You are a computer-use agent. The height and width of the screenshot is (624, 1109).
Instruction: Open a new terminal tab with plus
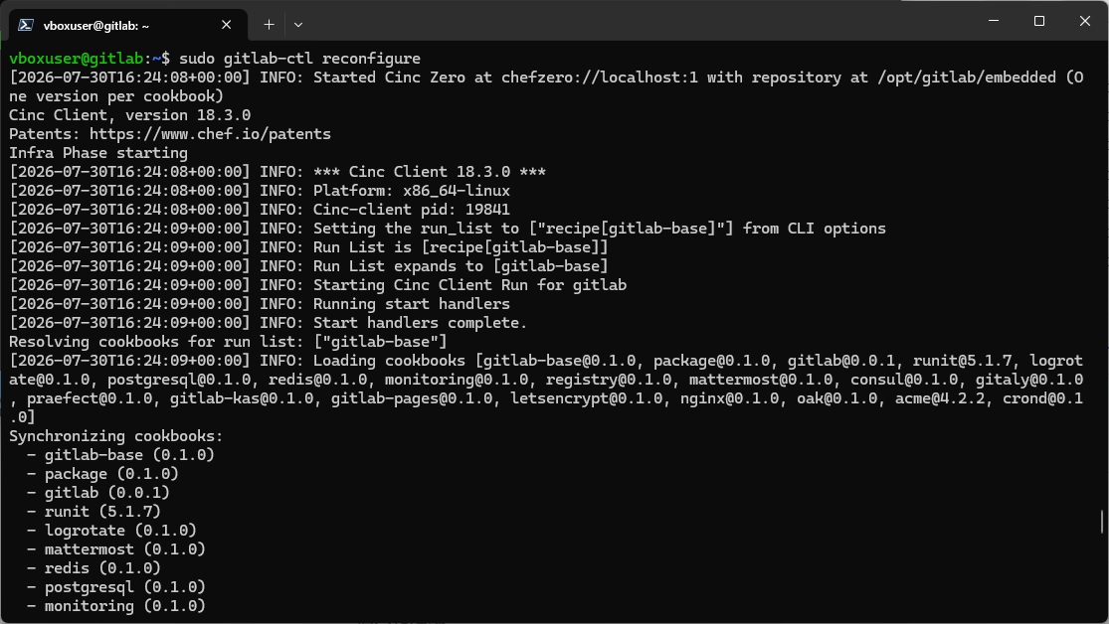coord(269,25)
